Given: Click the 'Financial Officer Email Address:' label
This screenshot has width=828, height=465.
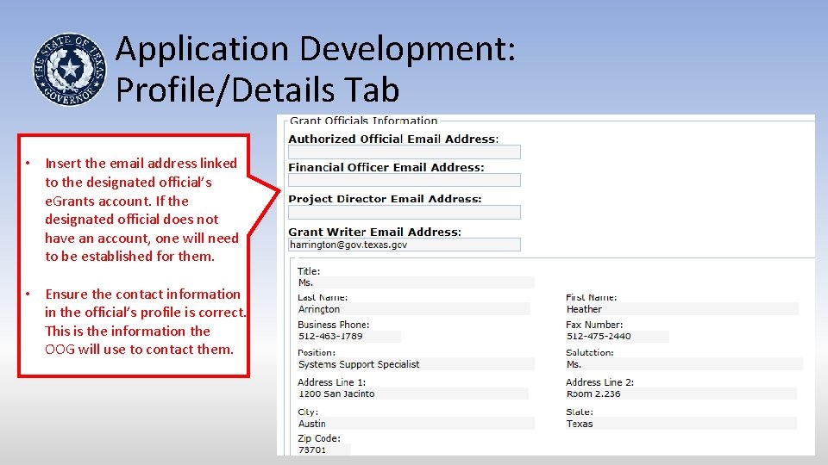Looking at the screenshot, I should coord(386,168).
